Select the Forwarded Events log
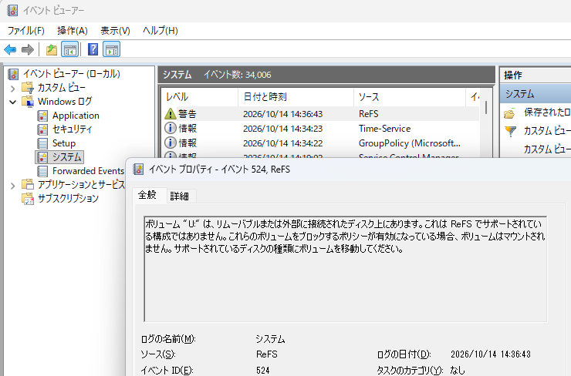 [88, 171]
